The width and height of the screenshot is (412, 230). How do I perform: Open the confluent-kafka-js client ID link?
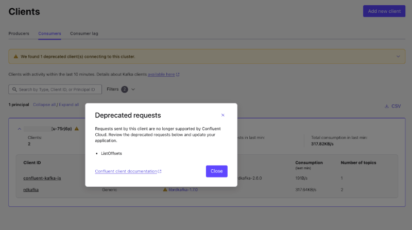[42, 178]
